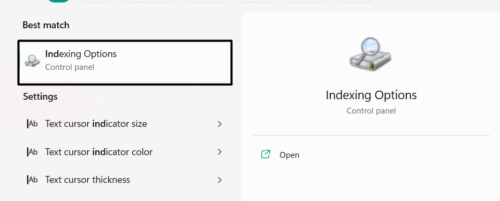Click the teal external-link icon beside Open
The height and width of the screenshot is (201, 500).
[x=266, y=154]
